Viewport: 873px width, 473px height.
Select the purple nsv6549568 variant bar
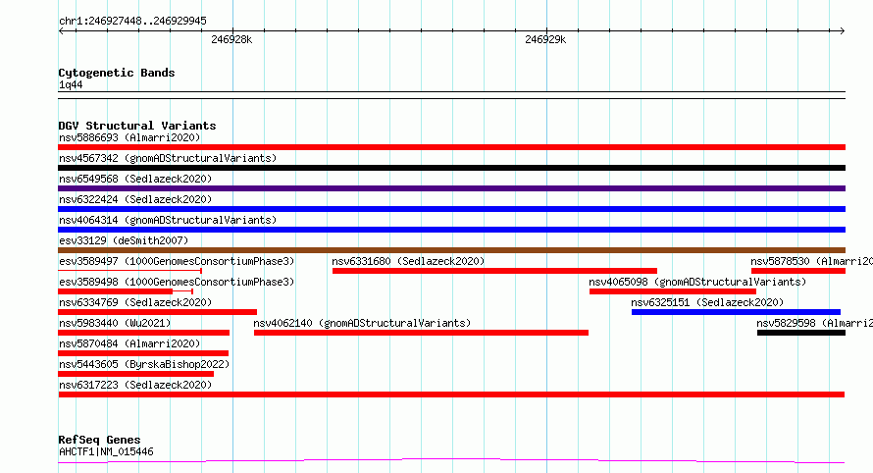click(451, 188)
